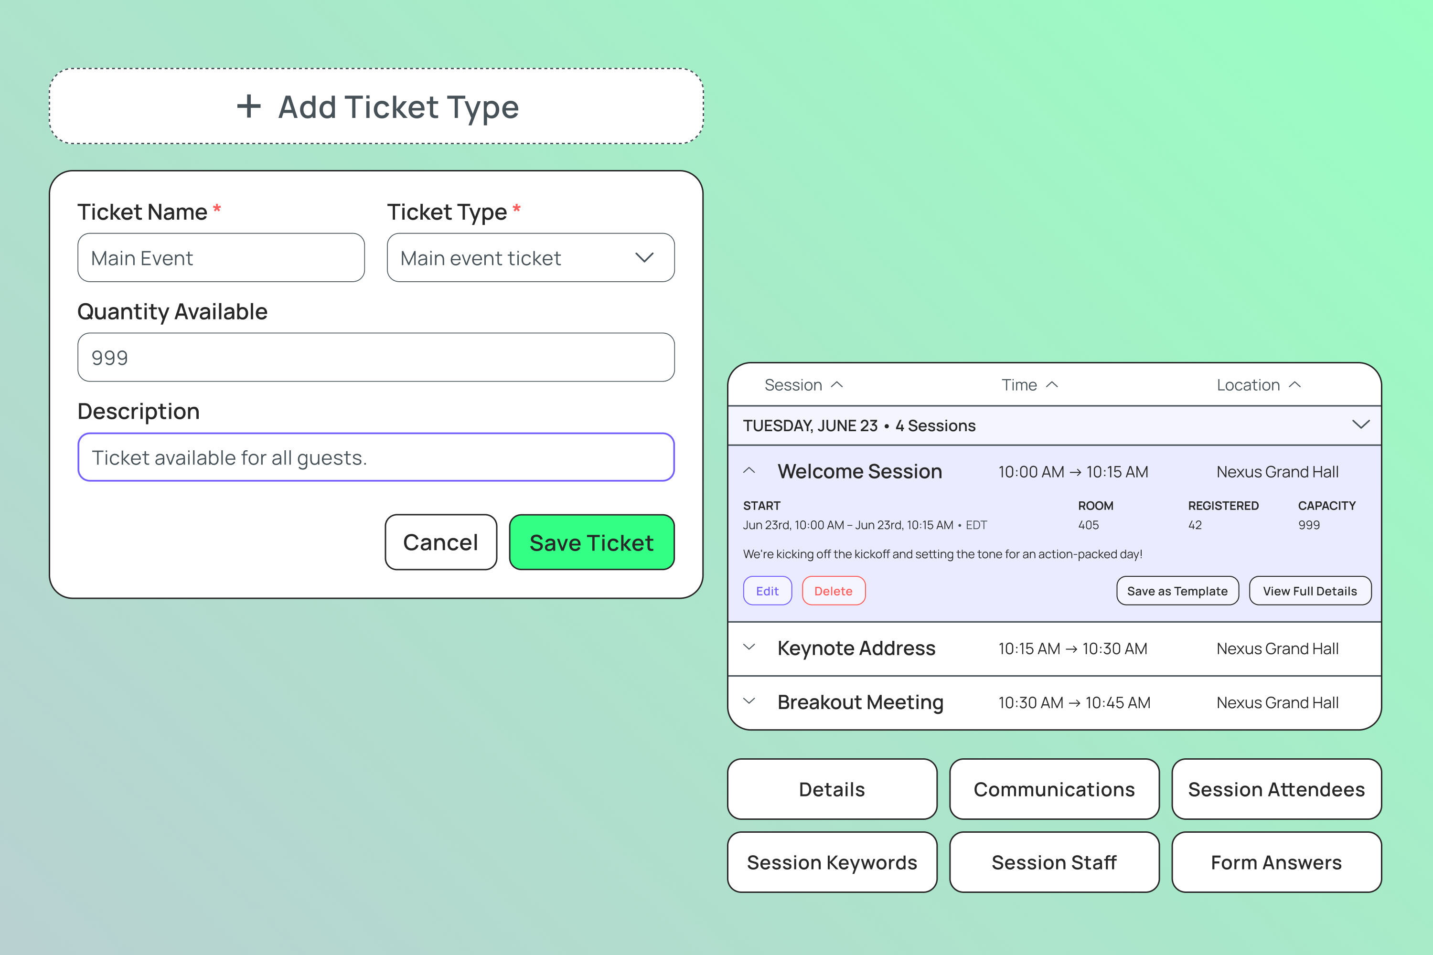Focus the Description text field
The width and height of the screenshot is (1433, 955).
376,457
